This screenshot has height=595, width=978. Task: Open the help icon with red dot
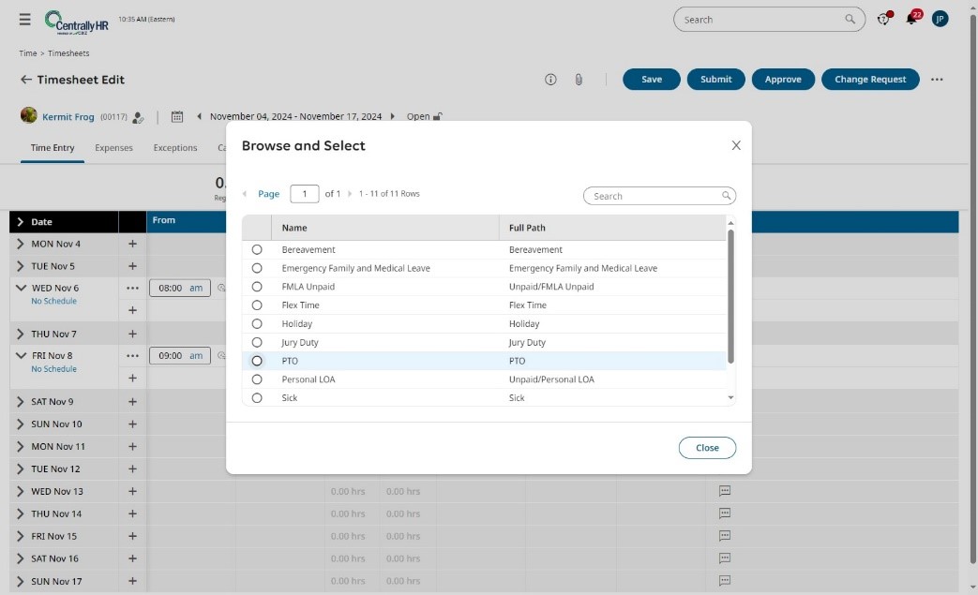pos(884,19)
